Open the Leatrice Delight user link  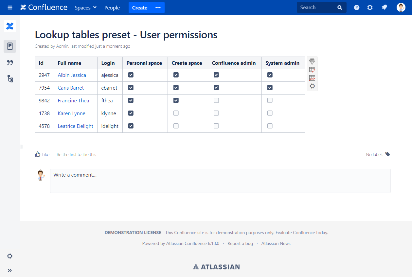point(75,126)
